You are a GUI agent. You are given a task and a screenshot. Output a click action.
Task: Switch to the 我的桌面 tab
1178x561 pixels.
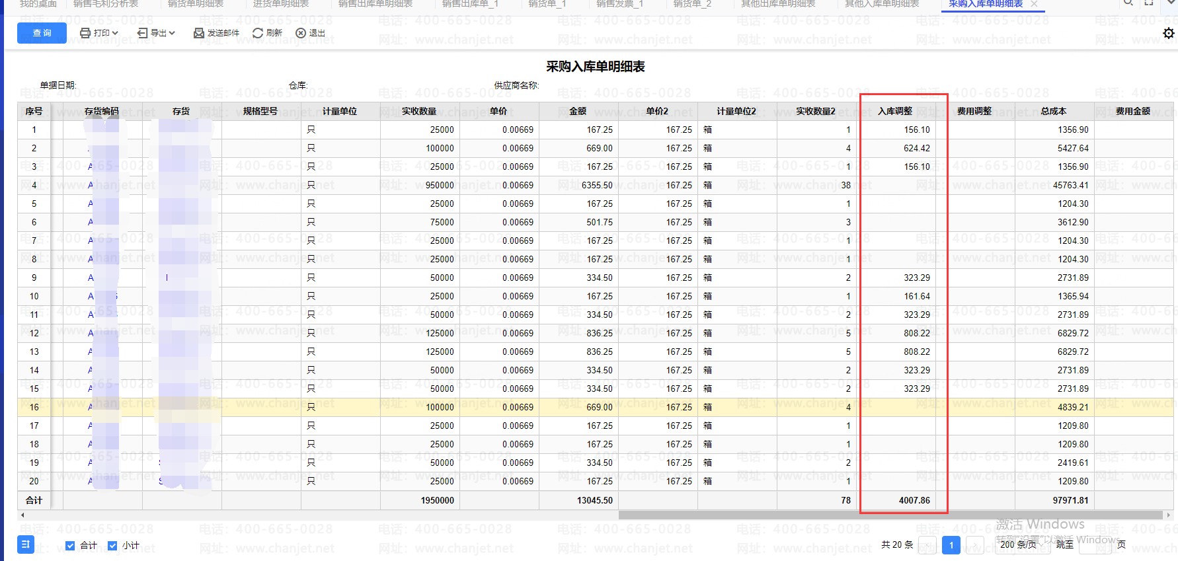(38, 4)
